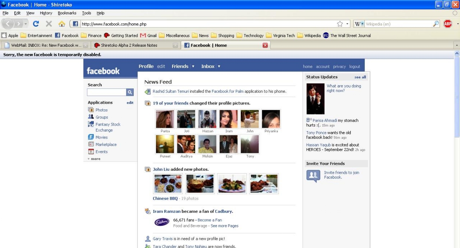Switch to the WebMail INBOX tab

click(x=46, y=45)
